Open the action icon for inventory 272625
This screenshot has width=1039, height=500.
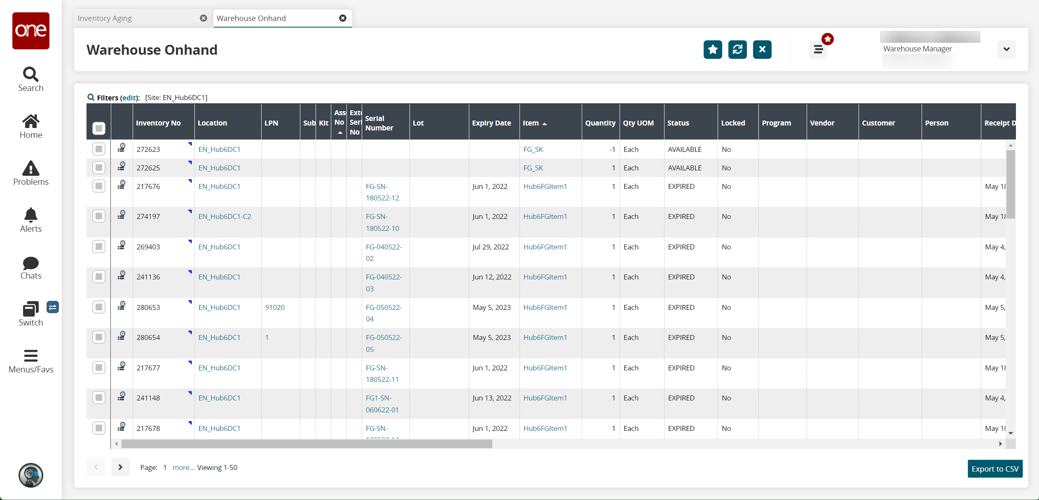(122, 166)
